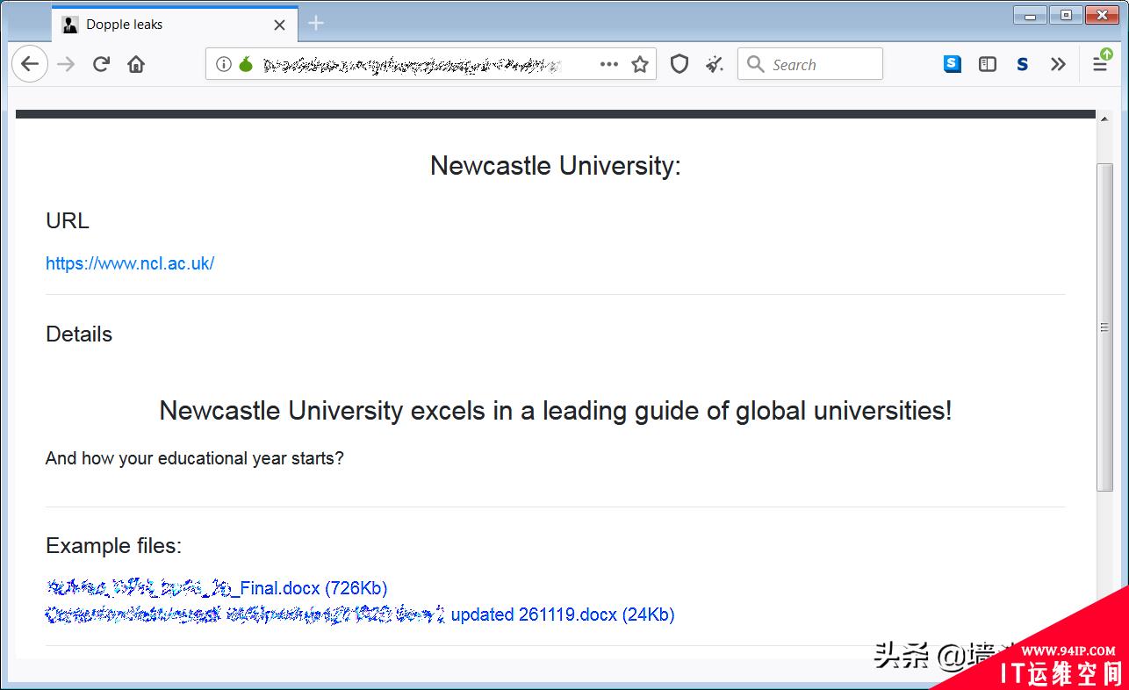The width and height of the screenshot is (1129, 690).
Task: Open the updated 261119.docx (24Kb) link
Action: (x=360, y=615)
